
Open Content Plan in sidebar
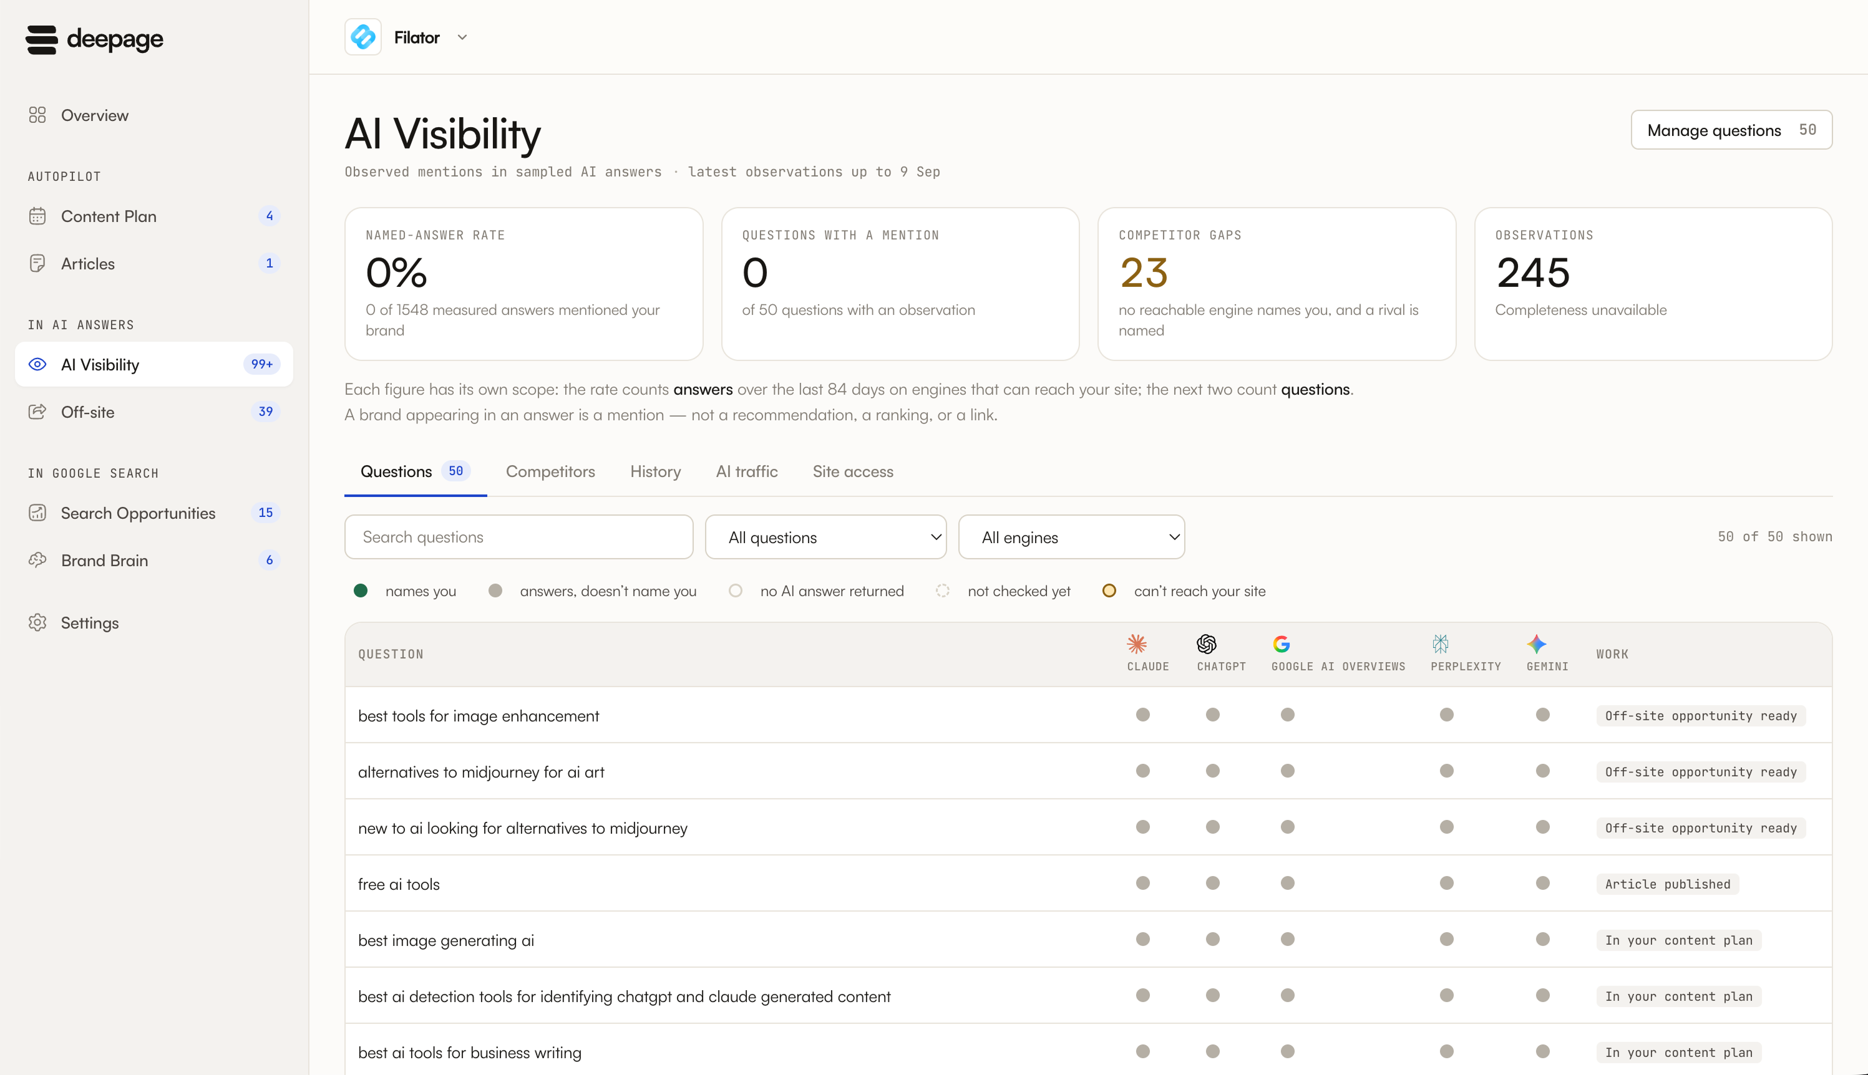point(153,216)
